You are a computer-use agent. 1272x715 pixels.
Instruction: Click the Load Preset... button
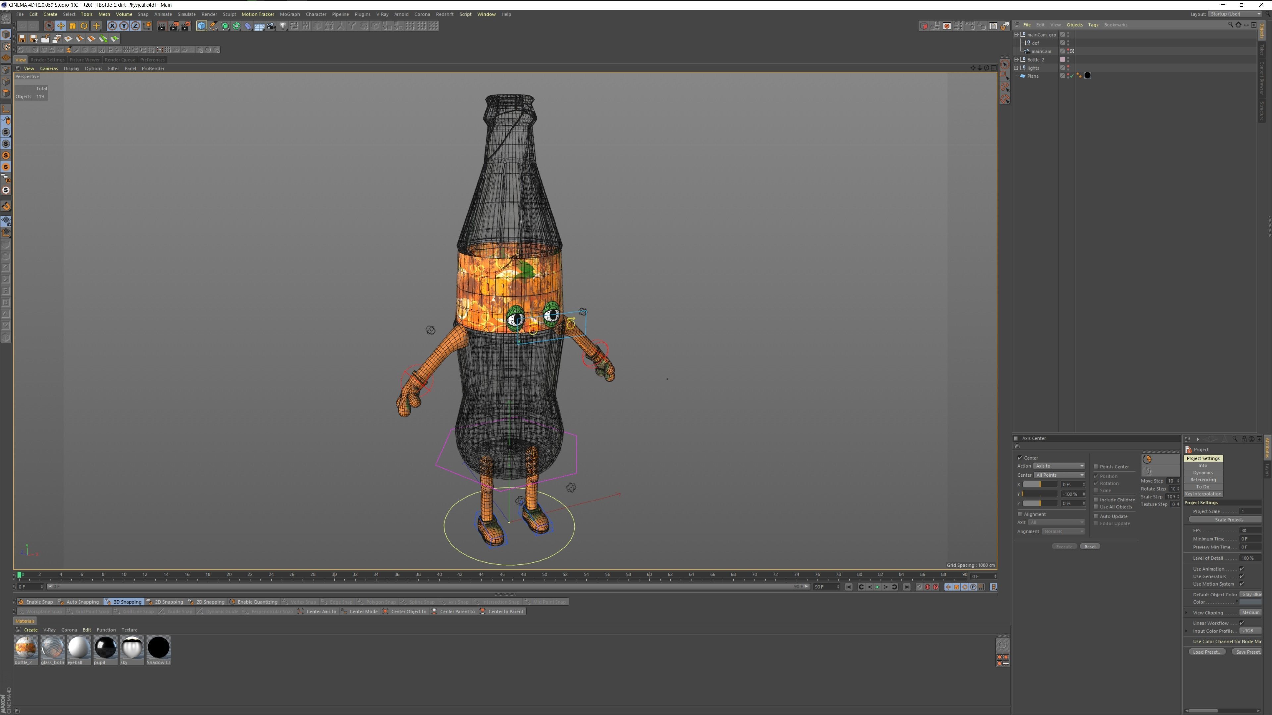tap(1207, 652)
